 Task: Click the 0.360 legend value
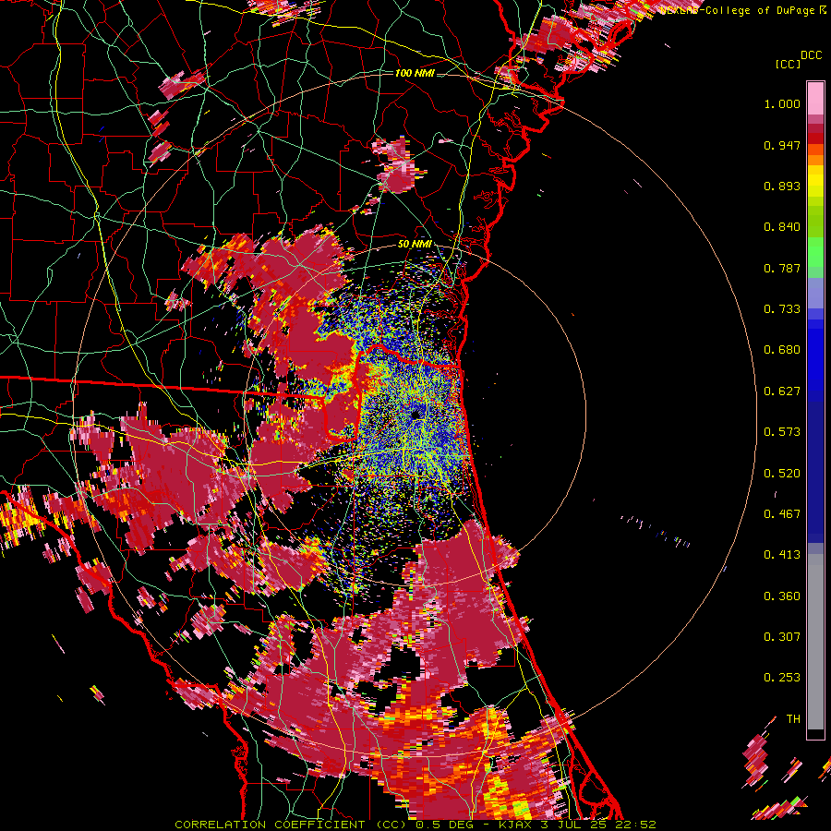click(x=782, y=596)
